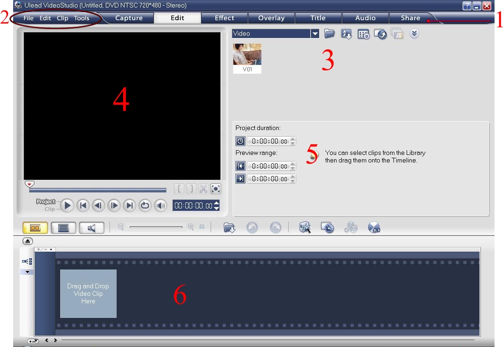503x347 pixels.
Task: Undo the last action
Action: click(252, 227)
